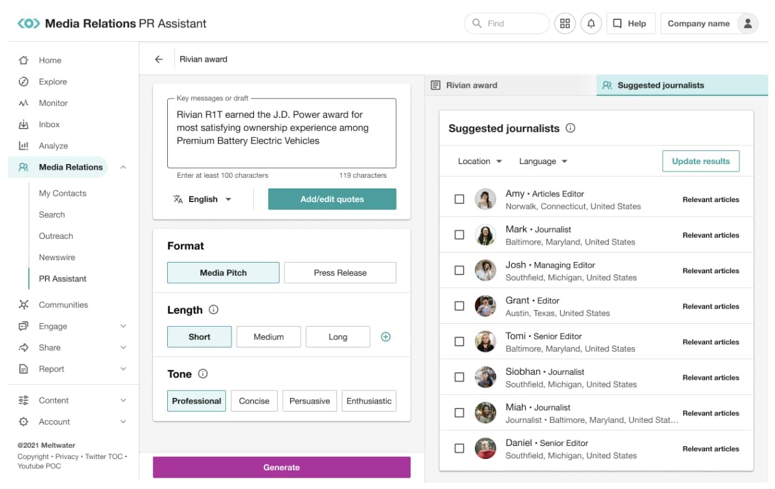775x489 pixels.
Task: Check Daniel's journalist checkbox
Action: (459, 448)
